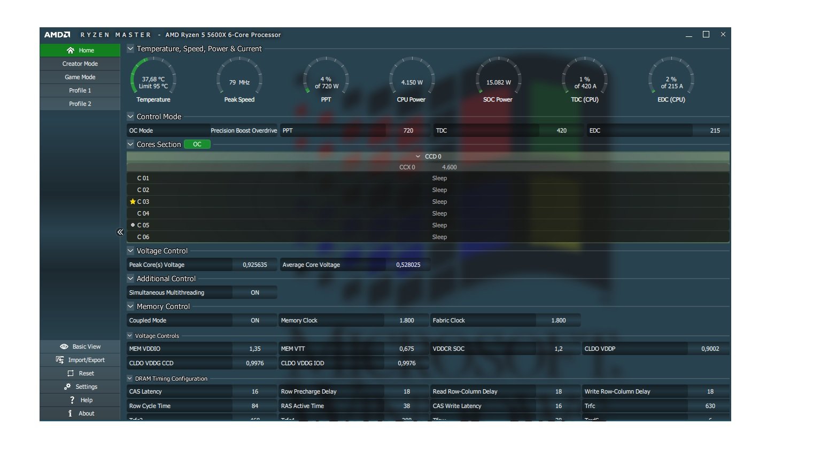Open Settings from the sidebar
821x462 pixels.
tap(80, 387)
